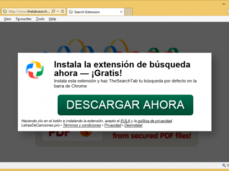The width and height of the screenshot is (229, 171).
Task: Open the Favourites menu
Action: (23, 19)
